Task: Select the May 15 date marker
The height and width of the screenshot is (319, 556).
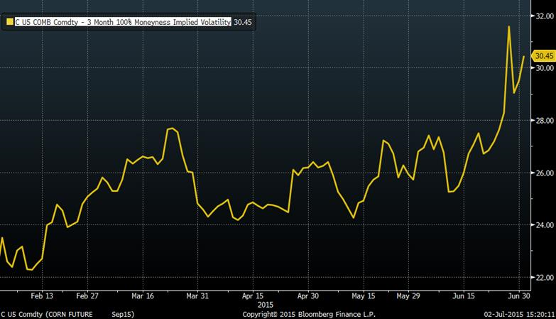Action: [363, 295]
